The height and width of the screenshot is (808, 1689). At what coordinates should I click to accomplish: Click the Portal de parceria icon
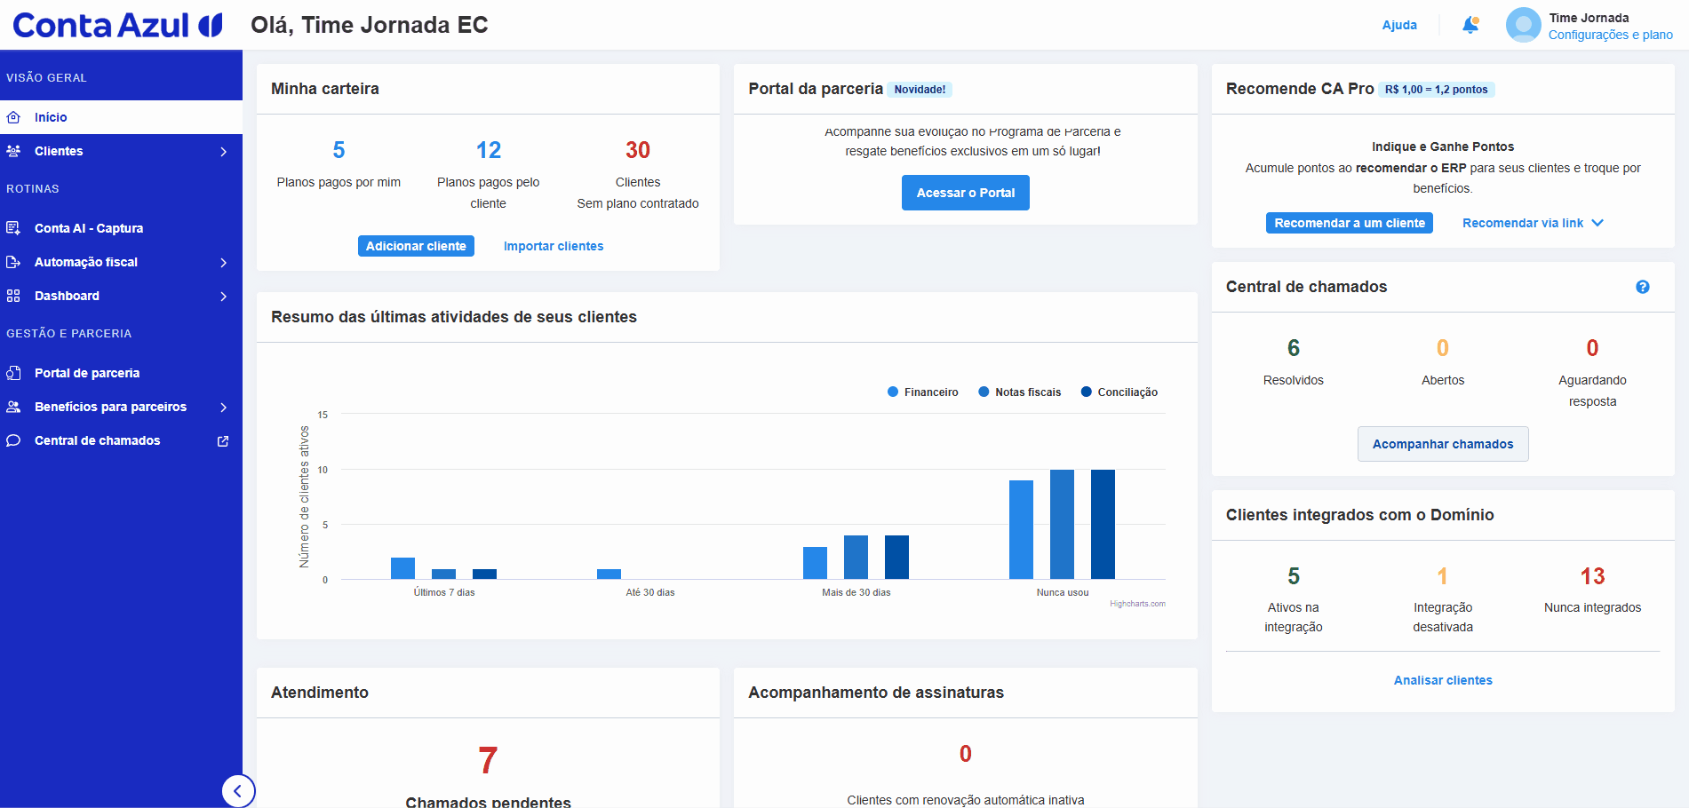point(13,373)
